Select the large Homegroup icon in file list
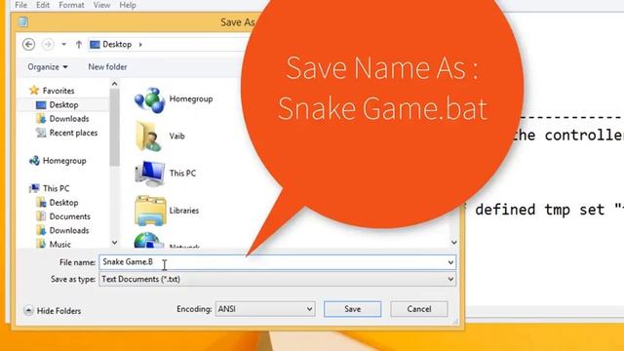 click(149, 99)
